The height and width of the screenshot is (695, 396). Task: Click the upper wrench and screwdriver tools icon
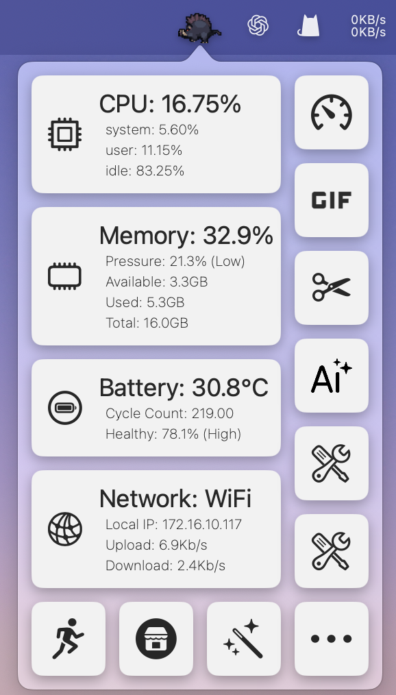(332, 463)
